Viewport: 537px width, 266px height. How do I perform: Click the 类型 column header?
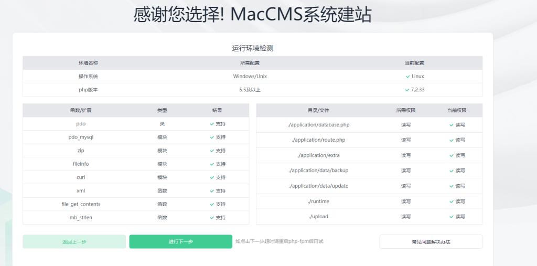coord(162,110)
